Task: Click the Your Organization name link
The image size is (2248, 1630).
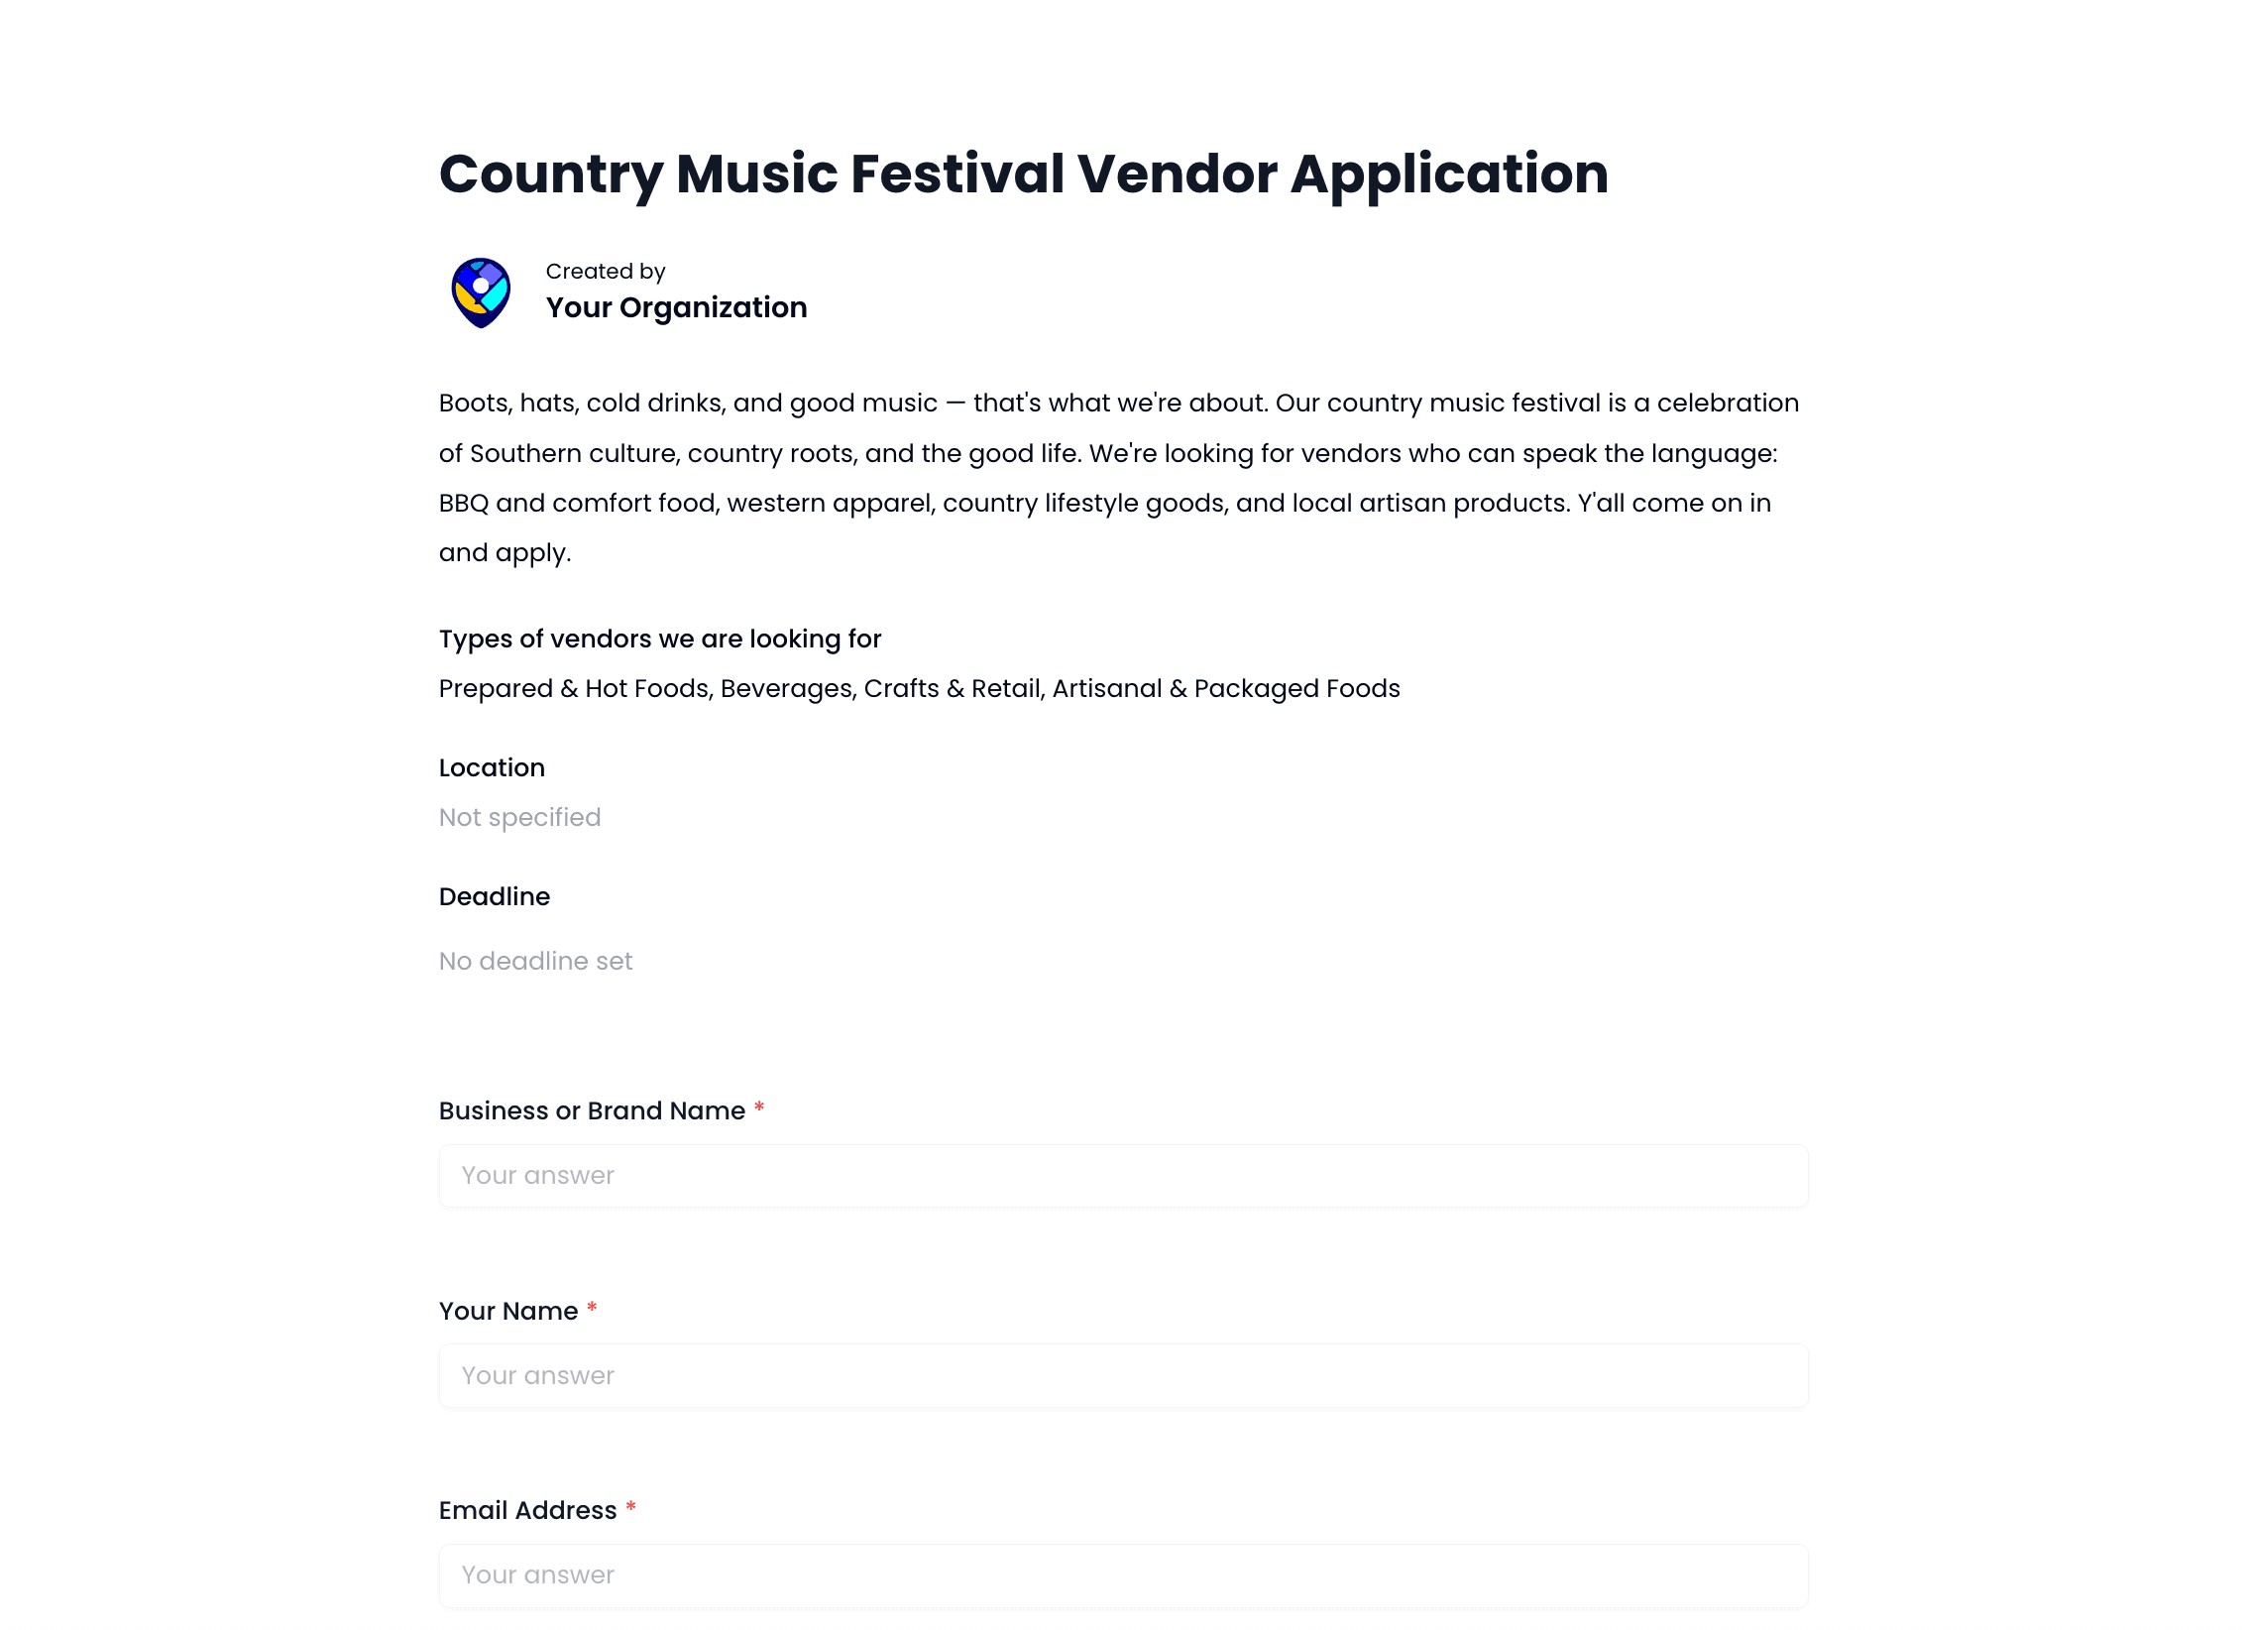Action: (x=677, y=308)
